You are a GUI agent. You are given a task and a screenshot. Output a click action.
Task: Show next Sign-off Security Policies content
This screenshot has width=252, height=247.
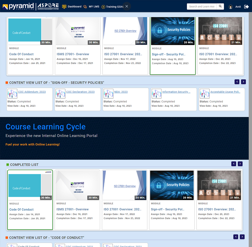[x=243, y=82]
